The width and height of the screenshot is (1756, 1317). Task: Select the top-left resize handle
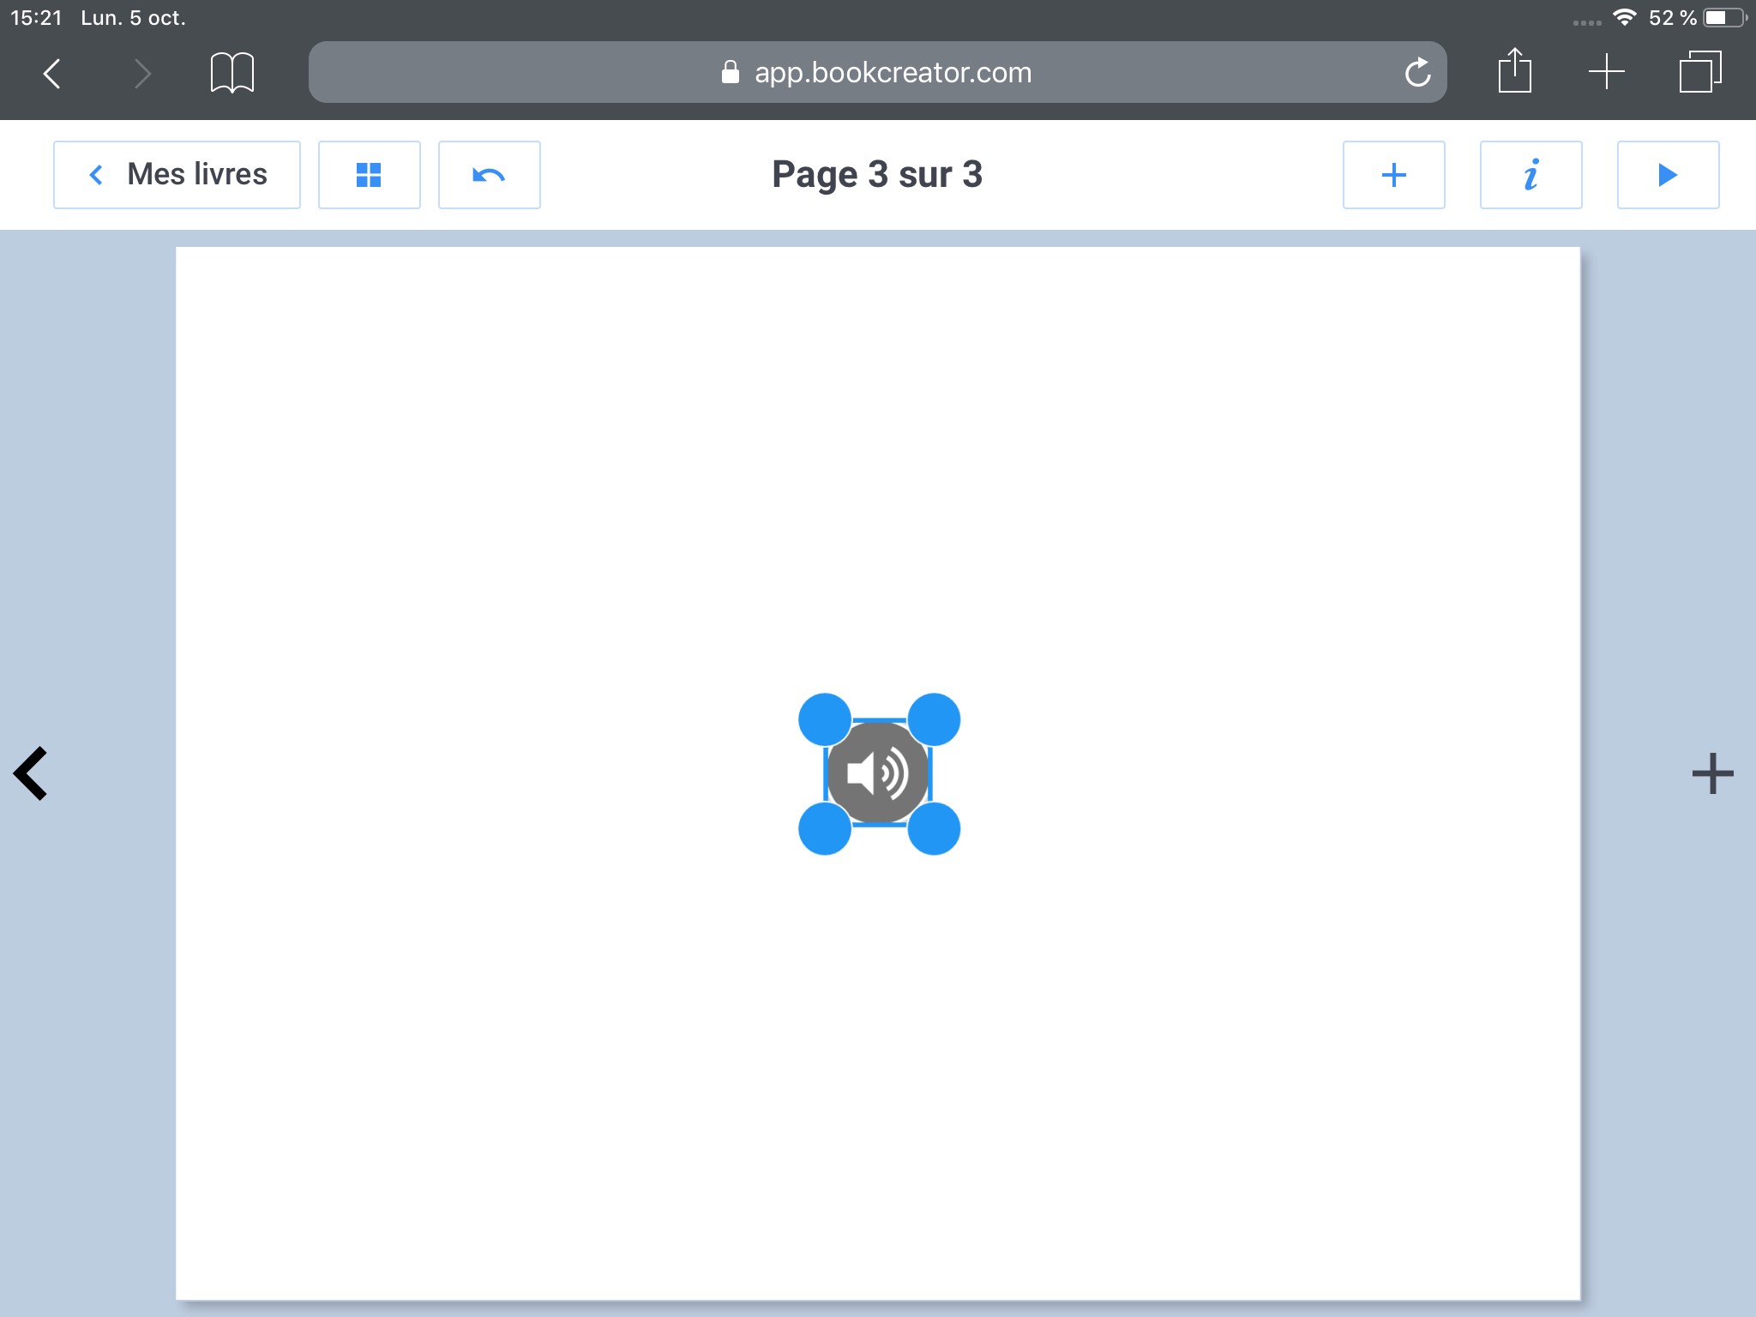(824, 719)
